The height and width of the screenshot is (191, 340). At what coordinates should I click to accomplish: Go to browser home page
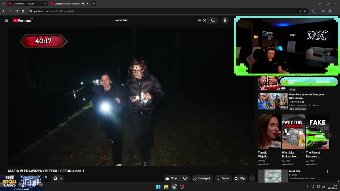23,11
